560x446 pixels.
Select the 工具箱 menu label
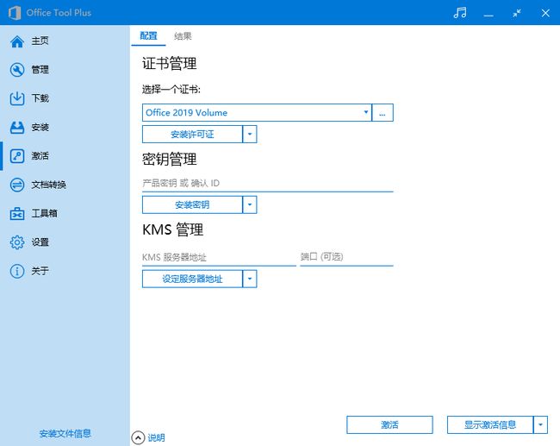(x=44, y=213)
